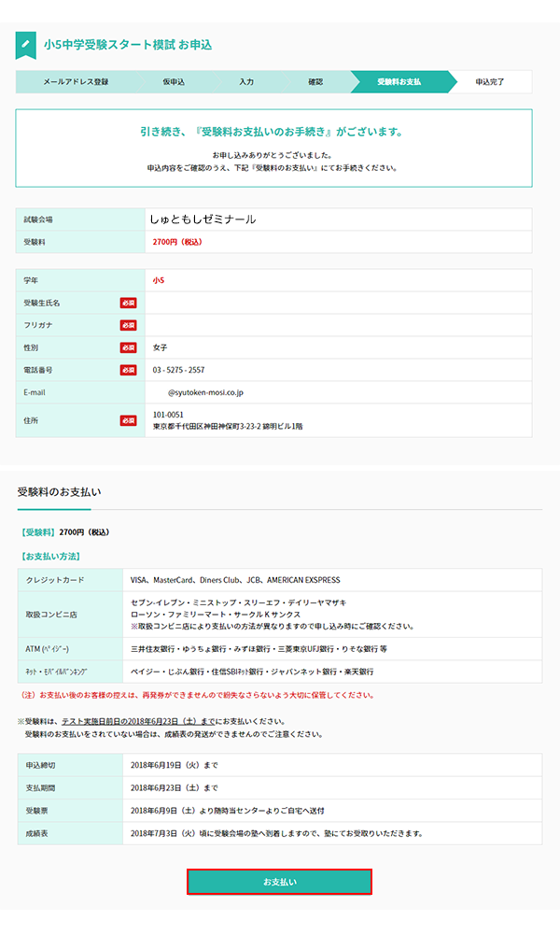Image resolution: width=560 pixels, height=934 pixels.
Task: Click the 申込完了 final step
Action: point(490,82)
